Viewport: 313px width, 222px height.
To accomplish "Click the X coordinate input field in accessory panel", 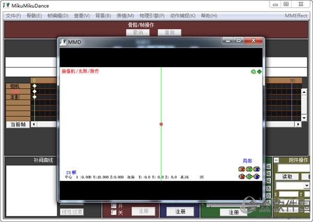I will (x=288, y=194).
